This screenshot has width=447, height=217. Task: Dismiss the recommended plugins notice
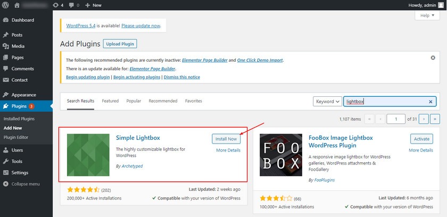433,57
